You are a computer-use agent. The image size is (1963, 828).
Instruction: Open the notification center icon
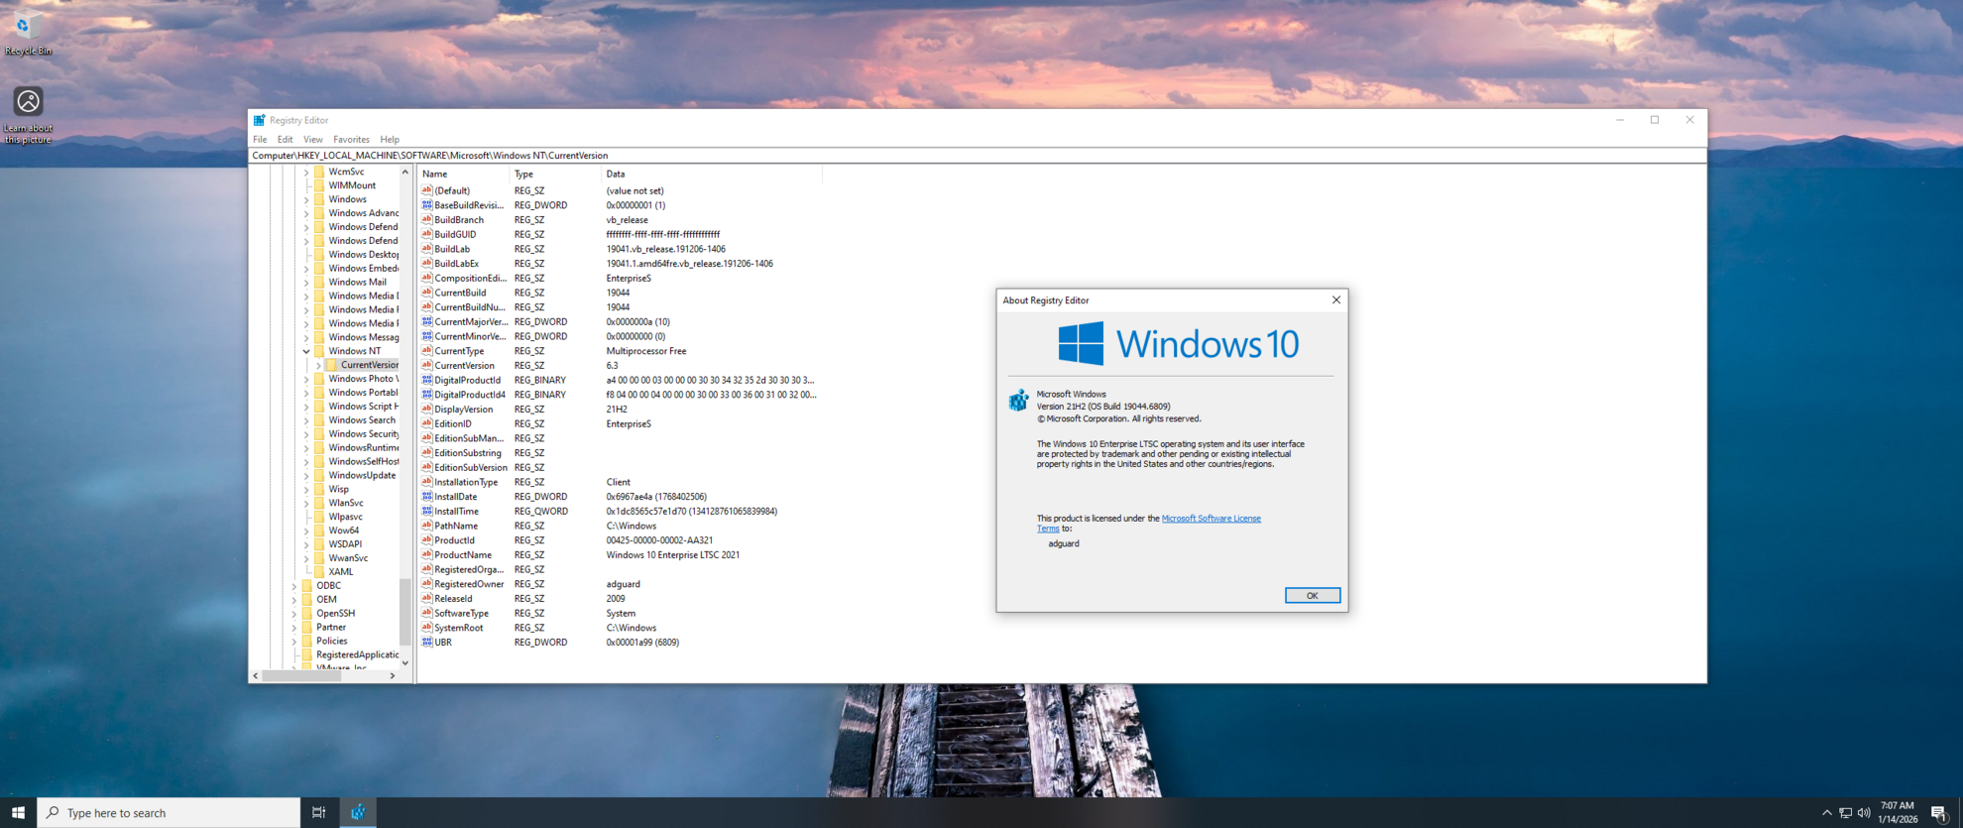pyautogui.click(x=1939, y=812)
